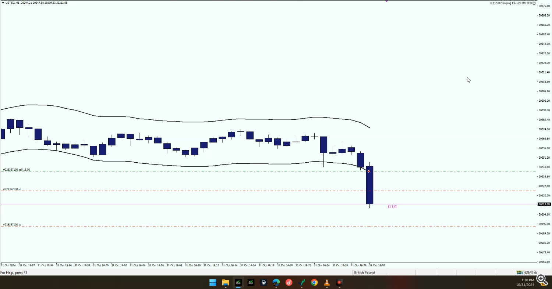Switch to the highlighted active IC Markets terminal icon
Image resolution: width=552 pixels, height=289 pixels.
coord(238,282)
